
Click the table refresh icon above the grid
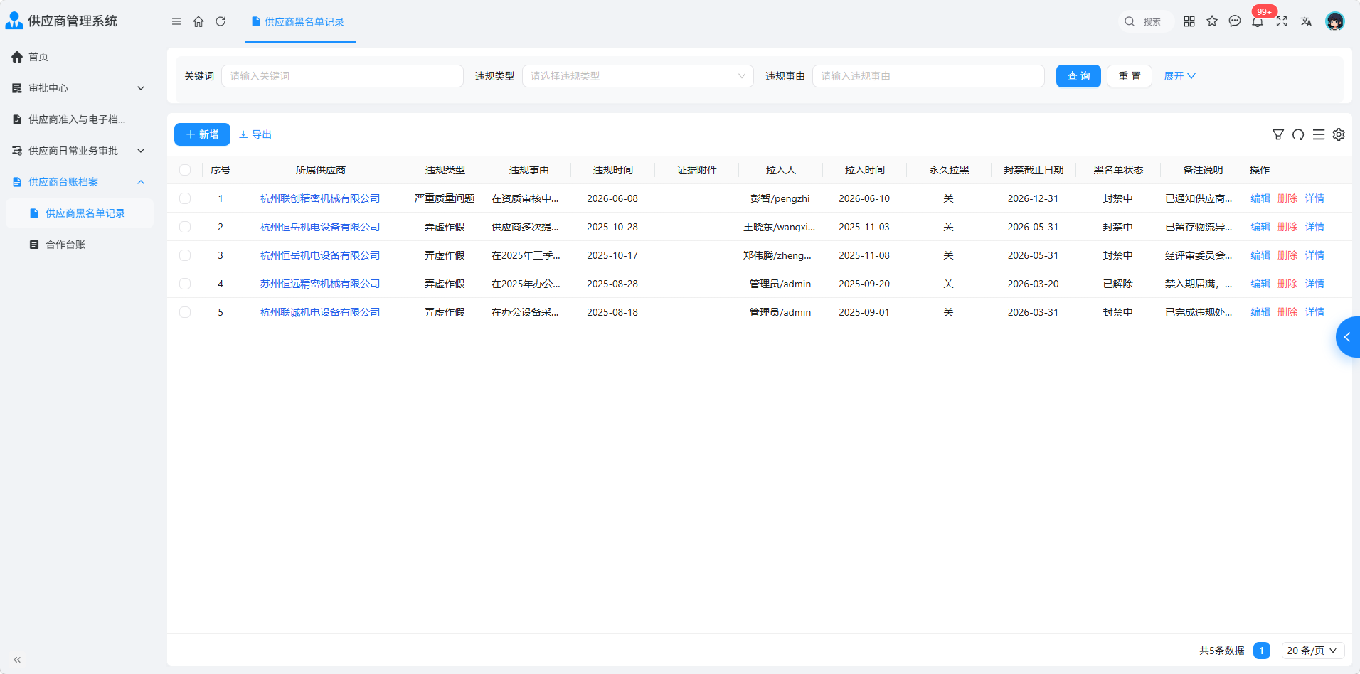click(x=1298, y=134)
